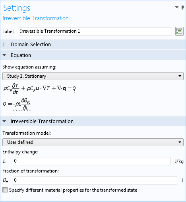The image size is (186, 202).
Task: Click the Domain Selection header text
Action: [x=31, y=45]
